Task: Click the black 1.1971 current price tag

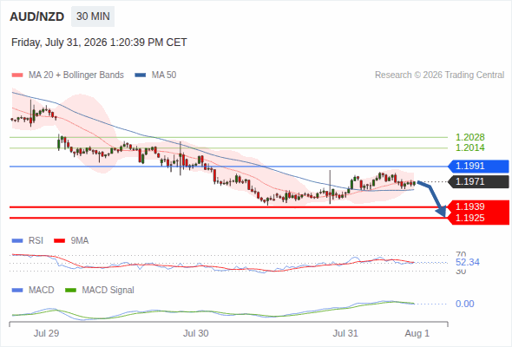Action: [x=478, y=182]
